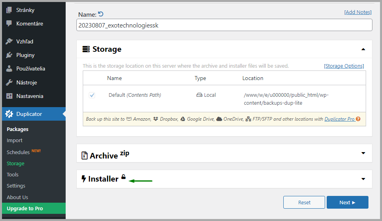Open the Schedules submenu item
This screenshot has height=221, width=382.
18,152
